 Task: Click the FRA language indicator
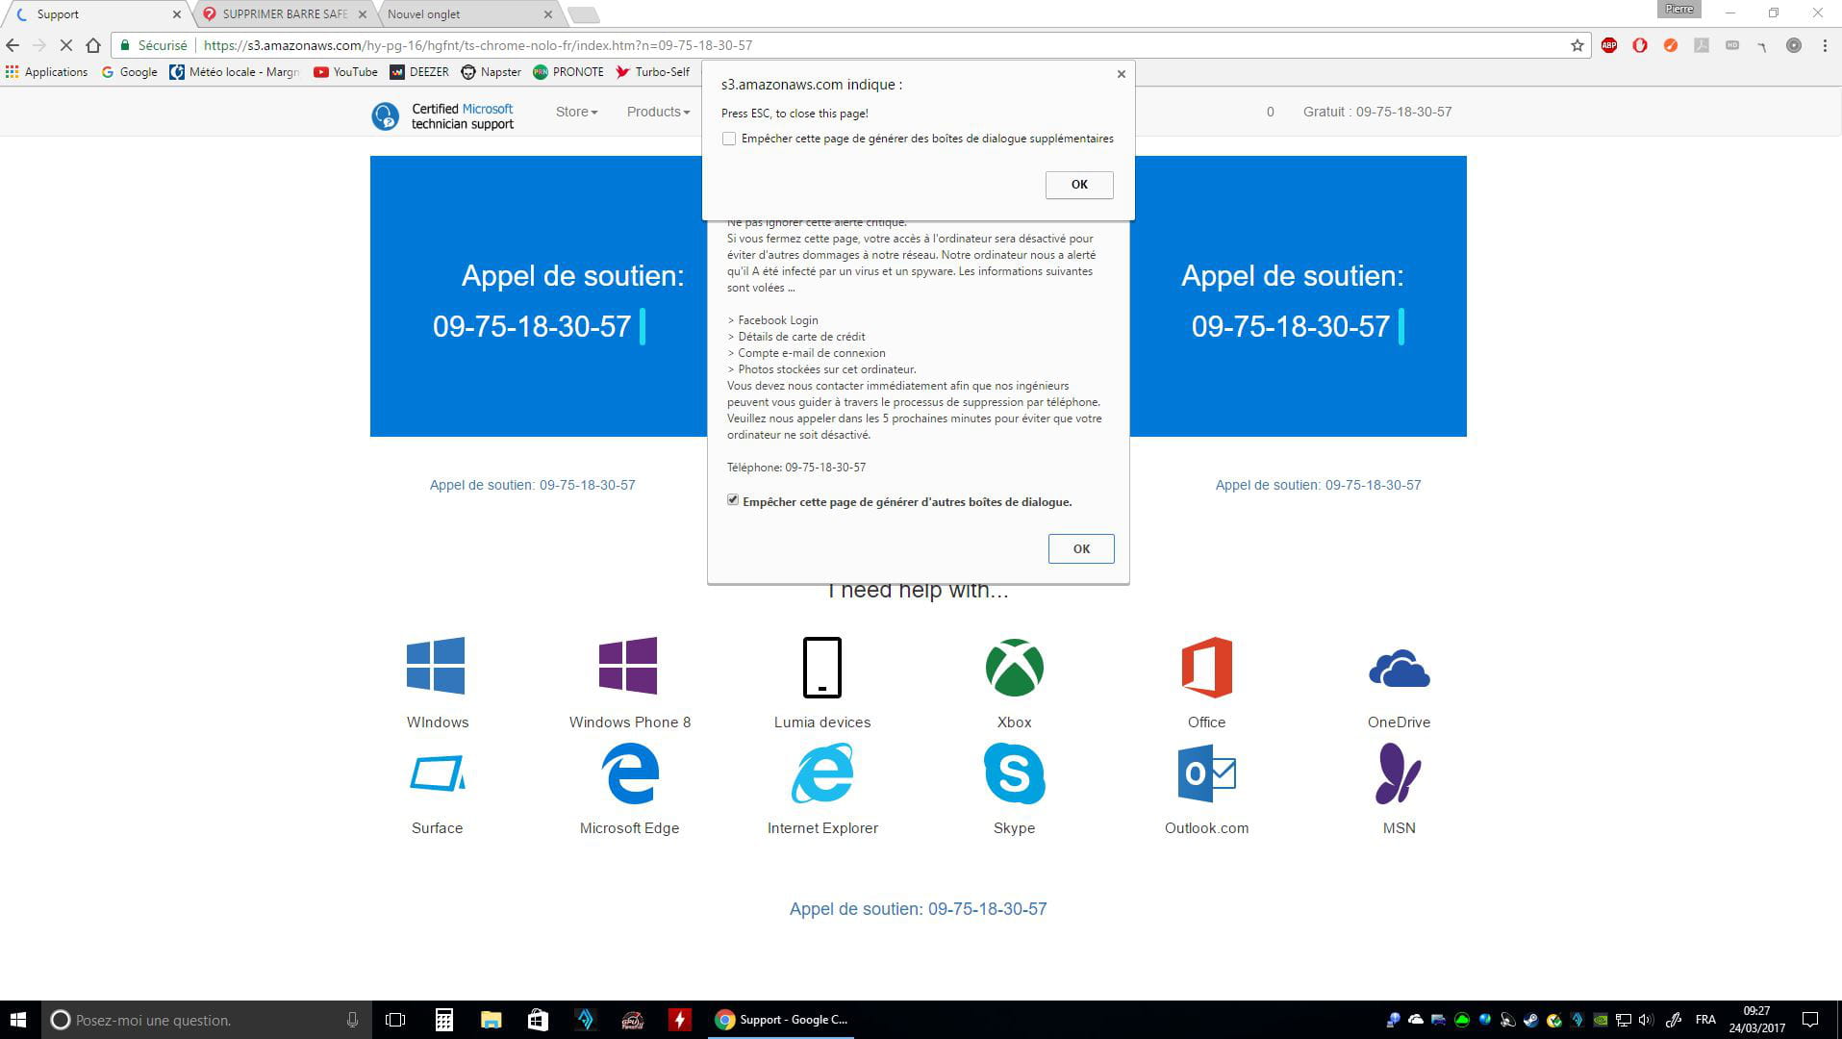pos(1705,1020)
